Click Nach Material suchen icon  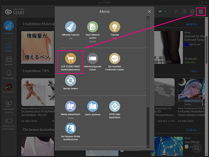pyautogui.click(x=93, y=27)
